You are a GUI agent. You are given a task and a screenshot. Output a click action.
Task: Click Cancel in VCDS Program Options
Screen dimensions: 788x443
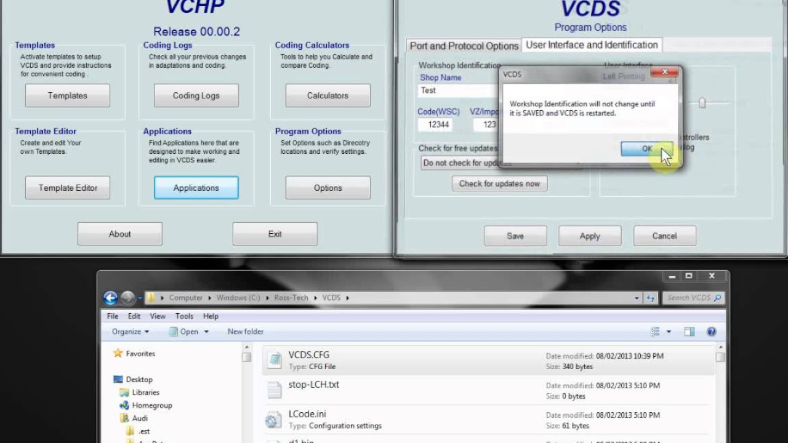point(665,236)
